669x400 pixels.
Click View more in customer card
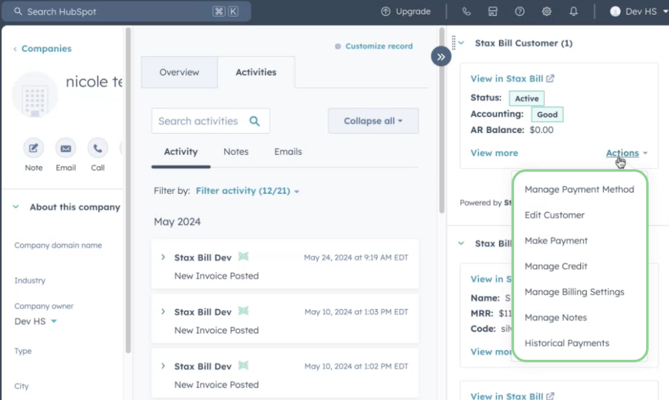[x=494, y=153]
